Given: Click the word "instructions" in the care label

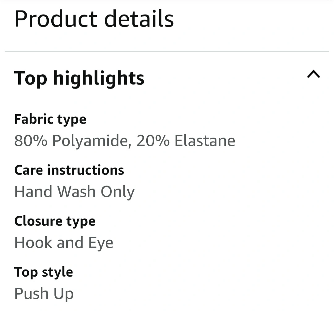Looking at the screenshot, I should [85, 170].
